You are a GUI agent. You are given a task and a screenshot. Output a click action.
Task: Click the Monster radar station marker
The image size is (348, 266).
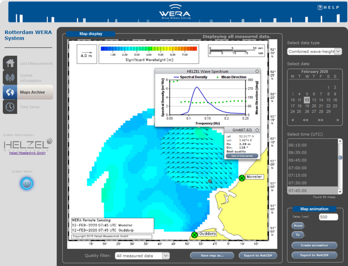click(242, 177)
